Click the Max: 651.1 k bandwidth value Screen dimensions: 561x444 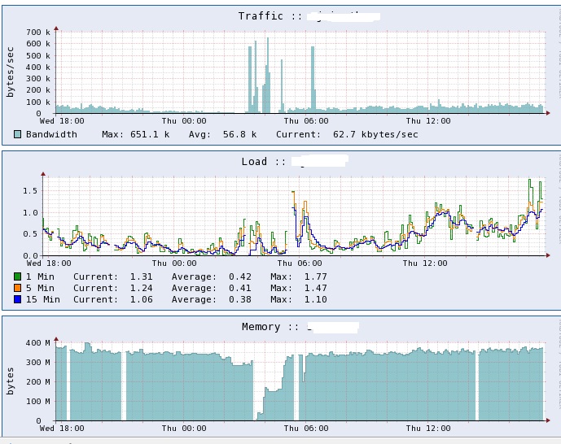coord(136,134)
